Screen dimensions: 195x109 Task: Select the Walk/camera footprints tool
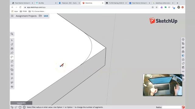(x=12, y=82)
